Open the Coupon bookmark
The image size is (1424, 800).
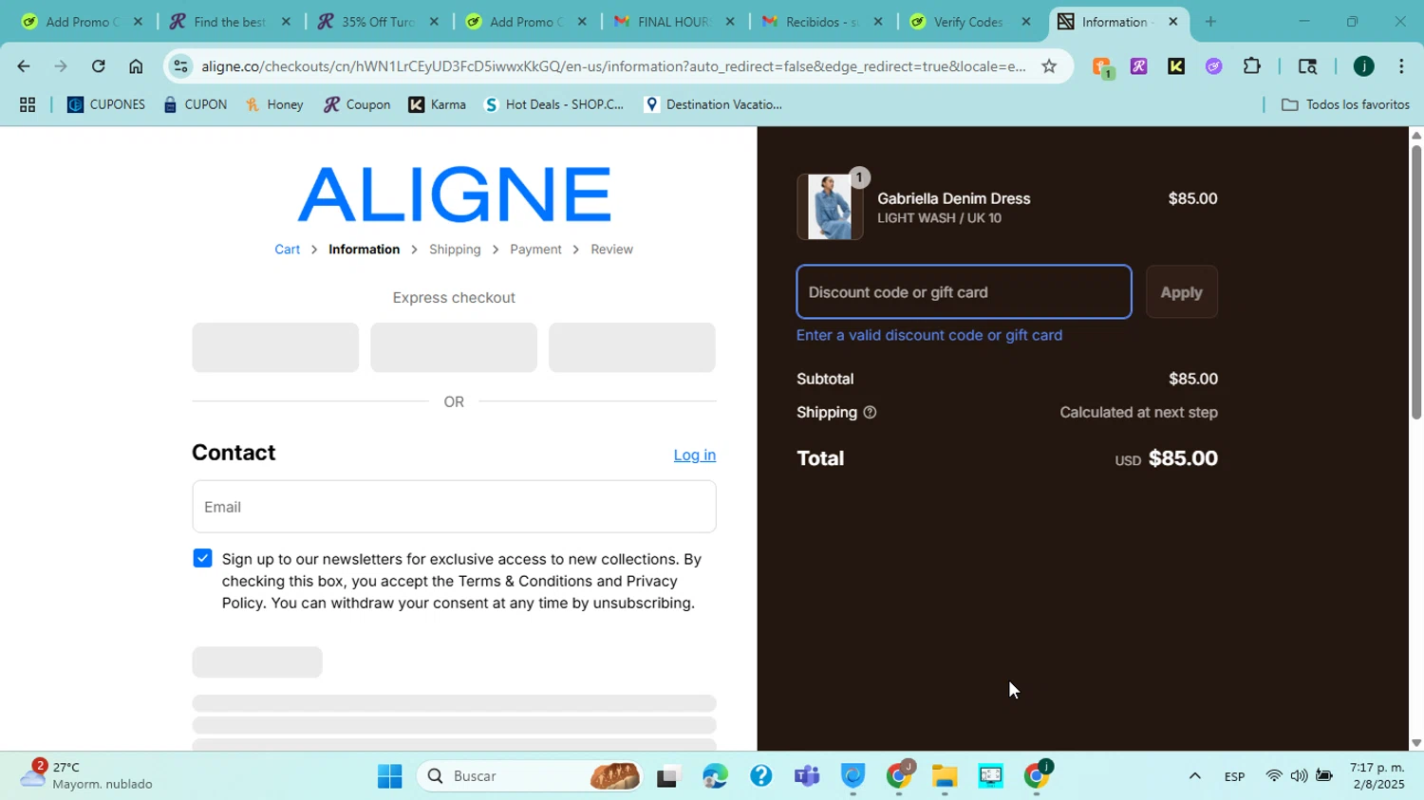357,104
